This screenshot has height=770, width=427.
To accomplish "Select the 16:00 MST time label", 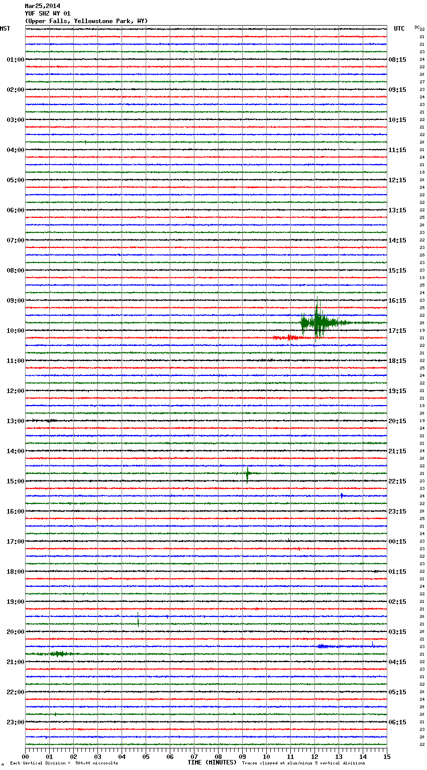I will 16,511.
